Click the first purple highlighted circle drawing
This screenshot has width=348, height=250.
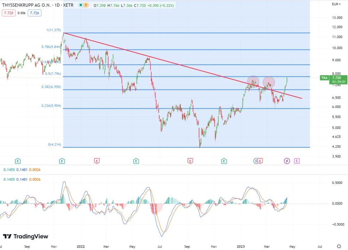[x=253, y=82]
